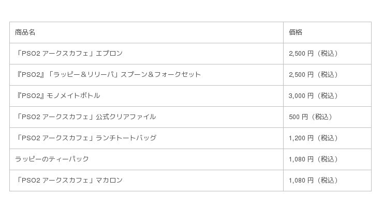The height and width of the screenshot is (212, 383).
Task: Select the 3,000 円（税込） price cell
Action: point(313,96)
